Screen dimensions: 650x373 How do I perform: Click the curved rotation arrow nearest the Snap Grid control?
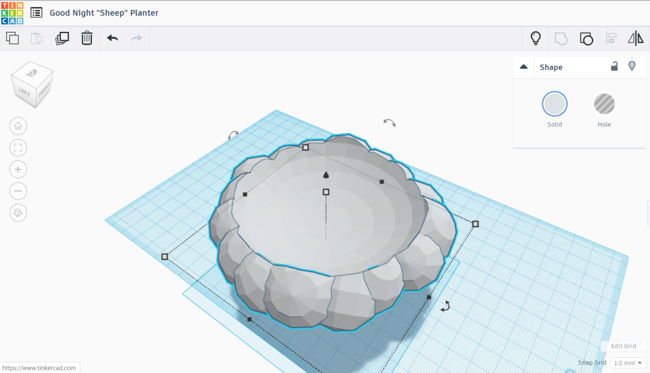click(x=445, y=306)
